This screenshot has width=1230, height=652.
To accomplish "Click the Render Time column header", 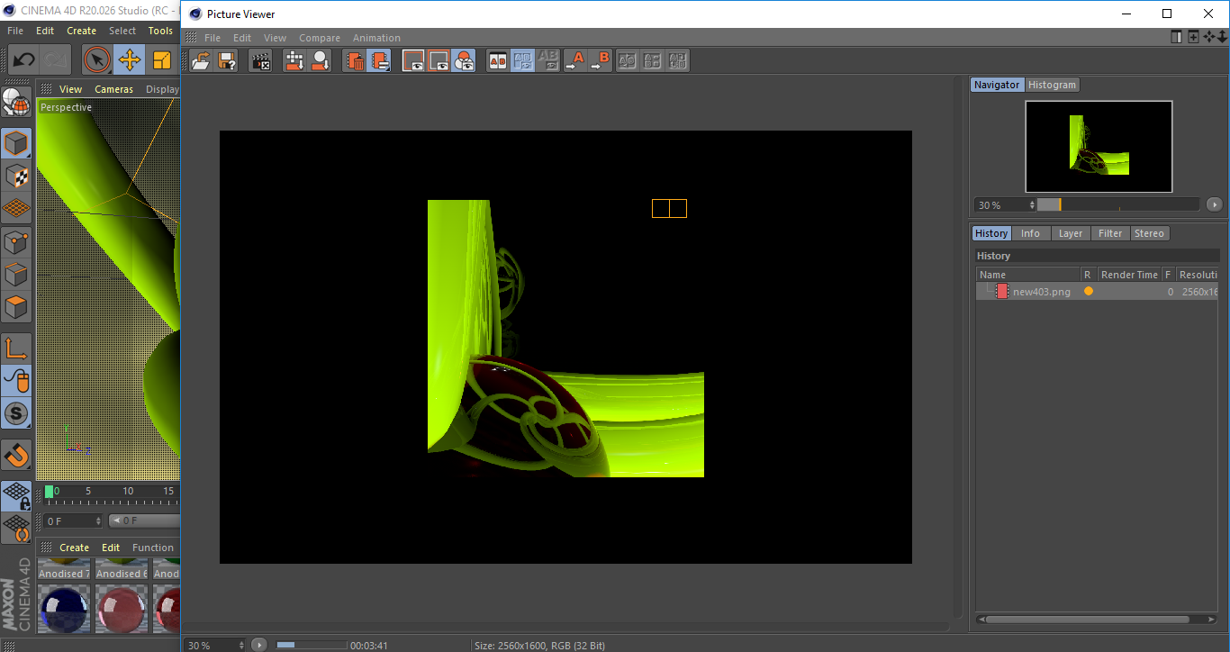I will [1129, 275].
